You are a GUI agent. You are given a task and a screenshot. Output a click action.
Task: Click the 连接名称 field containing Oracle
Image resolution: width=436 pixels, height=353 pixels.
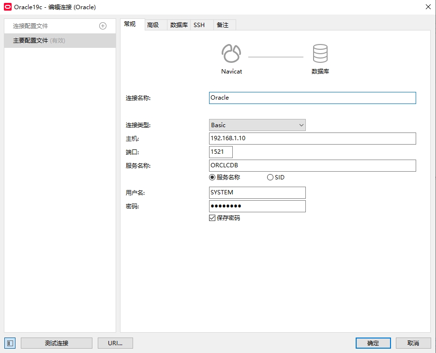313,98
